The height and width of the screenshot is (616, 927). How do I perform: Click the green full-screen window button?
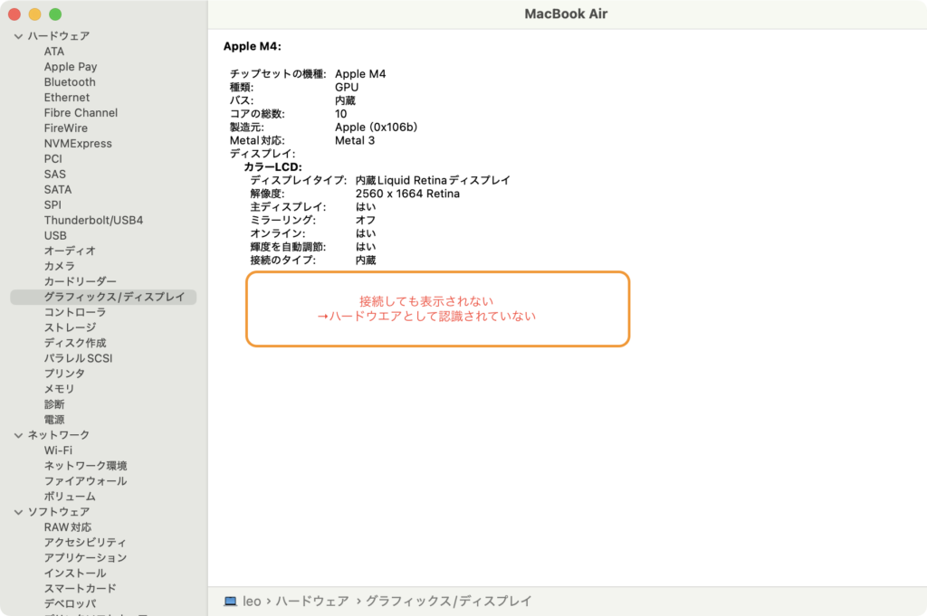(55, 14)
